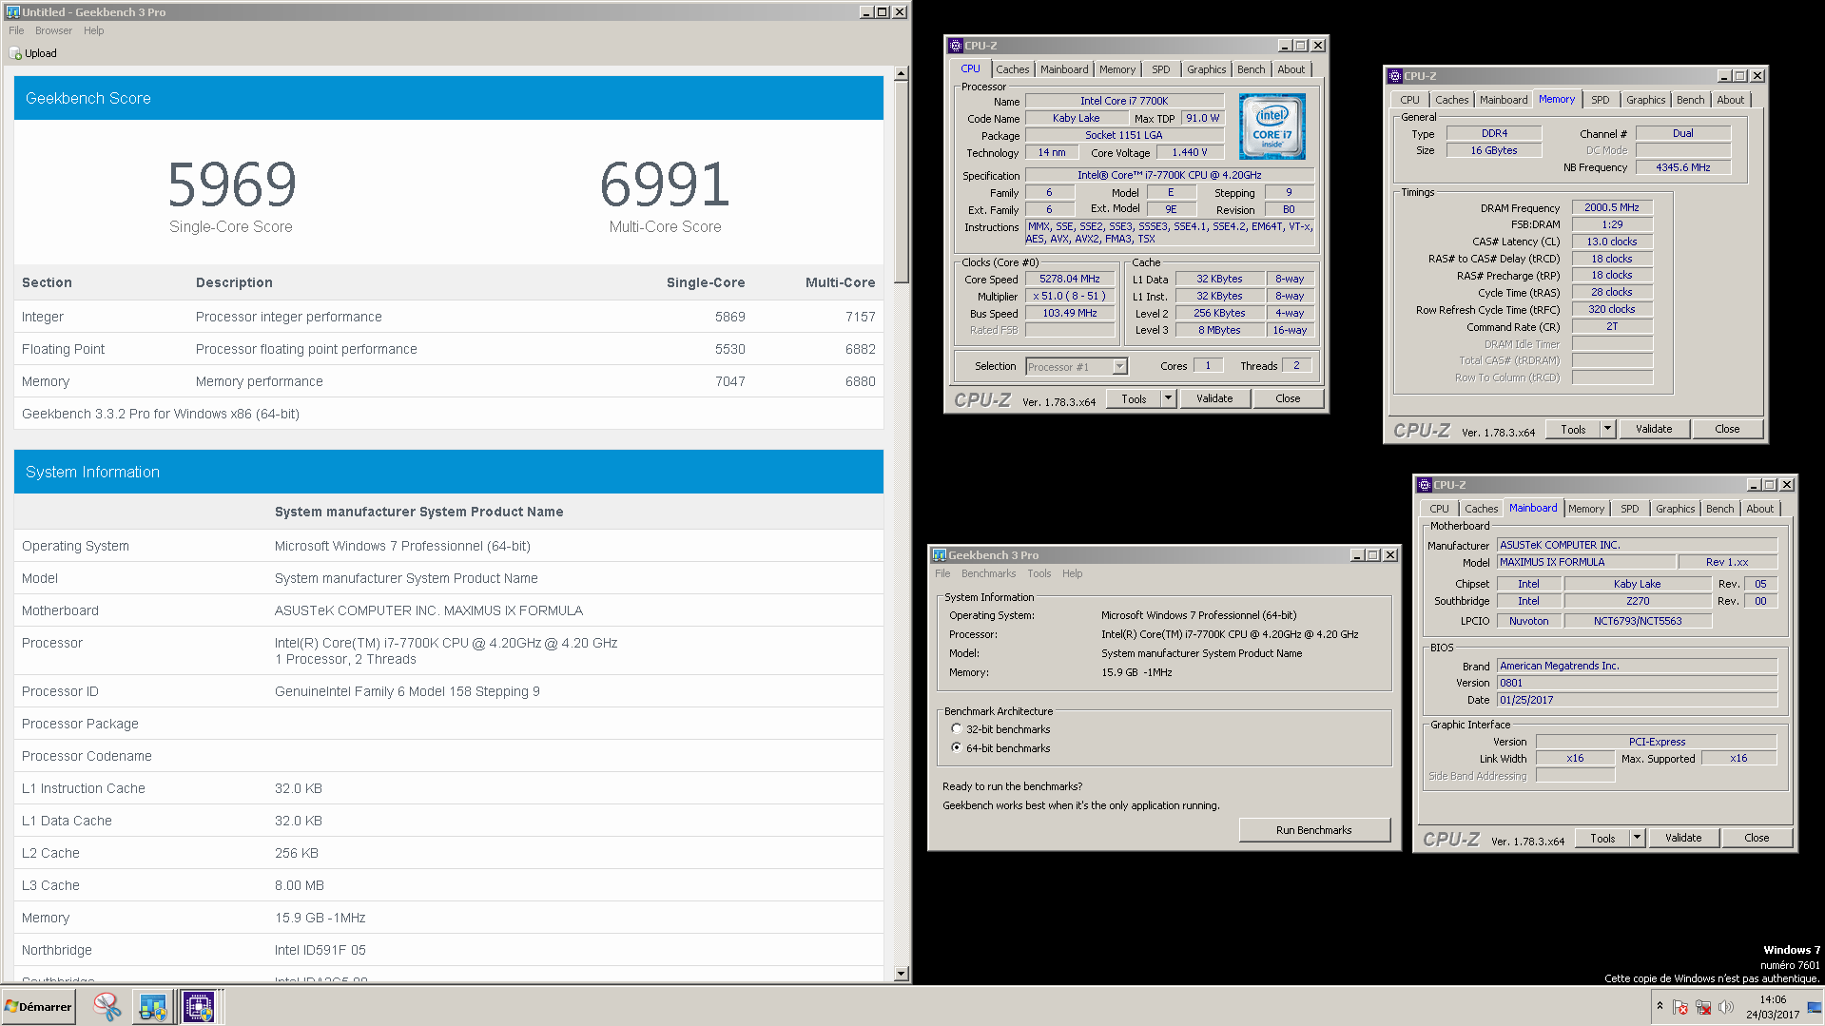Expand Tools arrow in CPU-Z Memory window
The width and height of the screenshot is (1825, 1026).
point(1608,429)
